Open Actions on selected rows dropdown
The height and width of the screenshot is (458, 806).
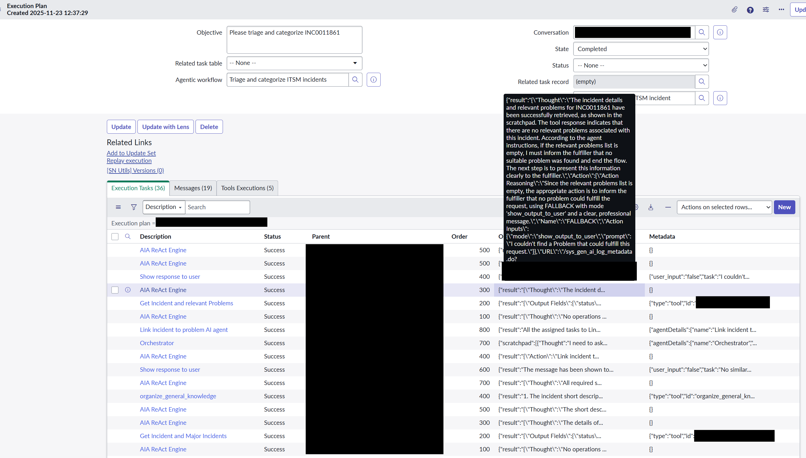pyautogui.click(x=724, y=207)
